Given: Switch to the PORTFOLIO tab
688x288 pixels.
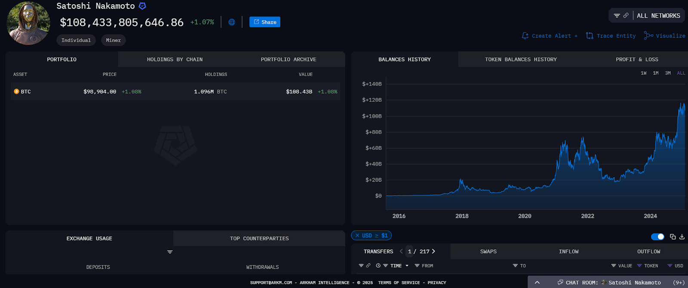Looking at the screenshot, I should pos(62,59).
